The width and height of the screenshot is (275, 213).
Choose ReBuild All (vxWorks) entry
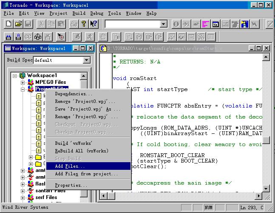coord(88,151)
